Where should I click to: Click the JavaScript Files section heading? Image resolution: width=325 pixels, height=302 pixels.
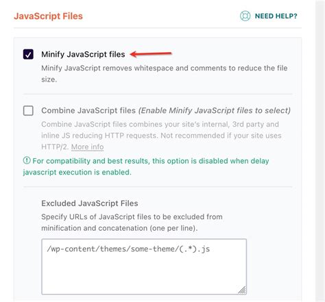[48, 16]
